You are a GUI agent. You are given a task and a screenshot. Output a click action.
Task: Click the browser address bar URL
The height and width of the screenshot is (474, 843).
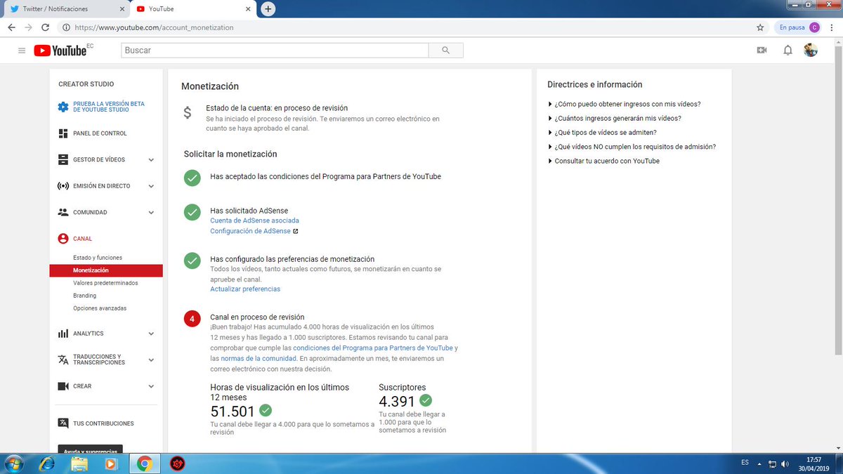pyautogui.click(x=154, y=27)
